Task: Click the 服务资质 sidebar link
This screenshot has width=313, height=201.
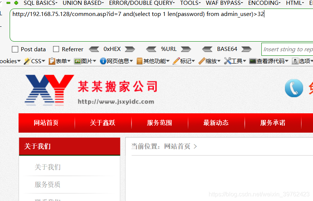Action: tap(48, 184)
